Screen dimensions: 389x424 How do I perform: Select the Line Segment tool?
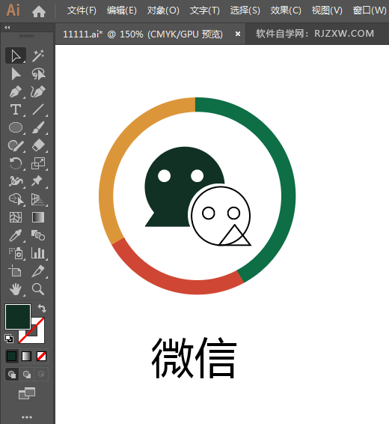[x=38, y=110]
